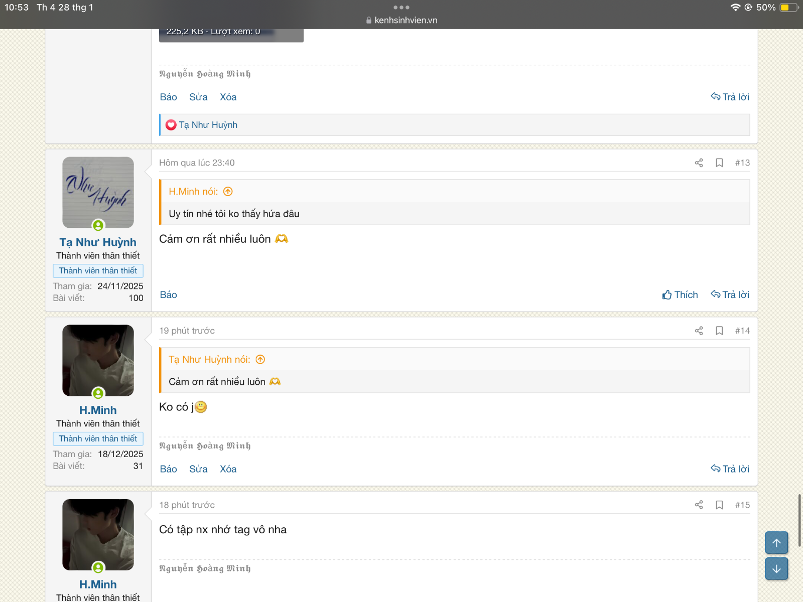803x602 pixels.
Task: Jump to bottom with down arrow button
Action: (776, 569)
